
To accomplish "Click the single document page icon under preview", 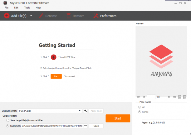I will pos(180,97).
